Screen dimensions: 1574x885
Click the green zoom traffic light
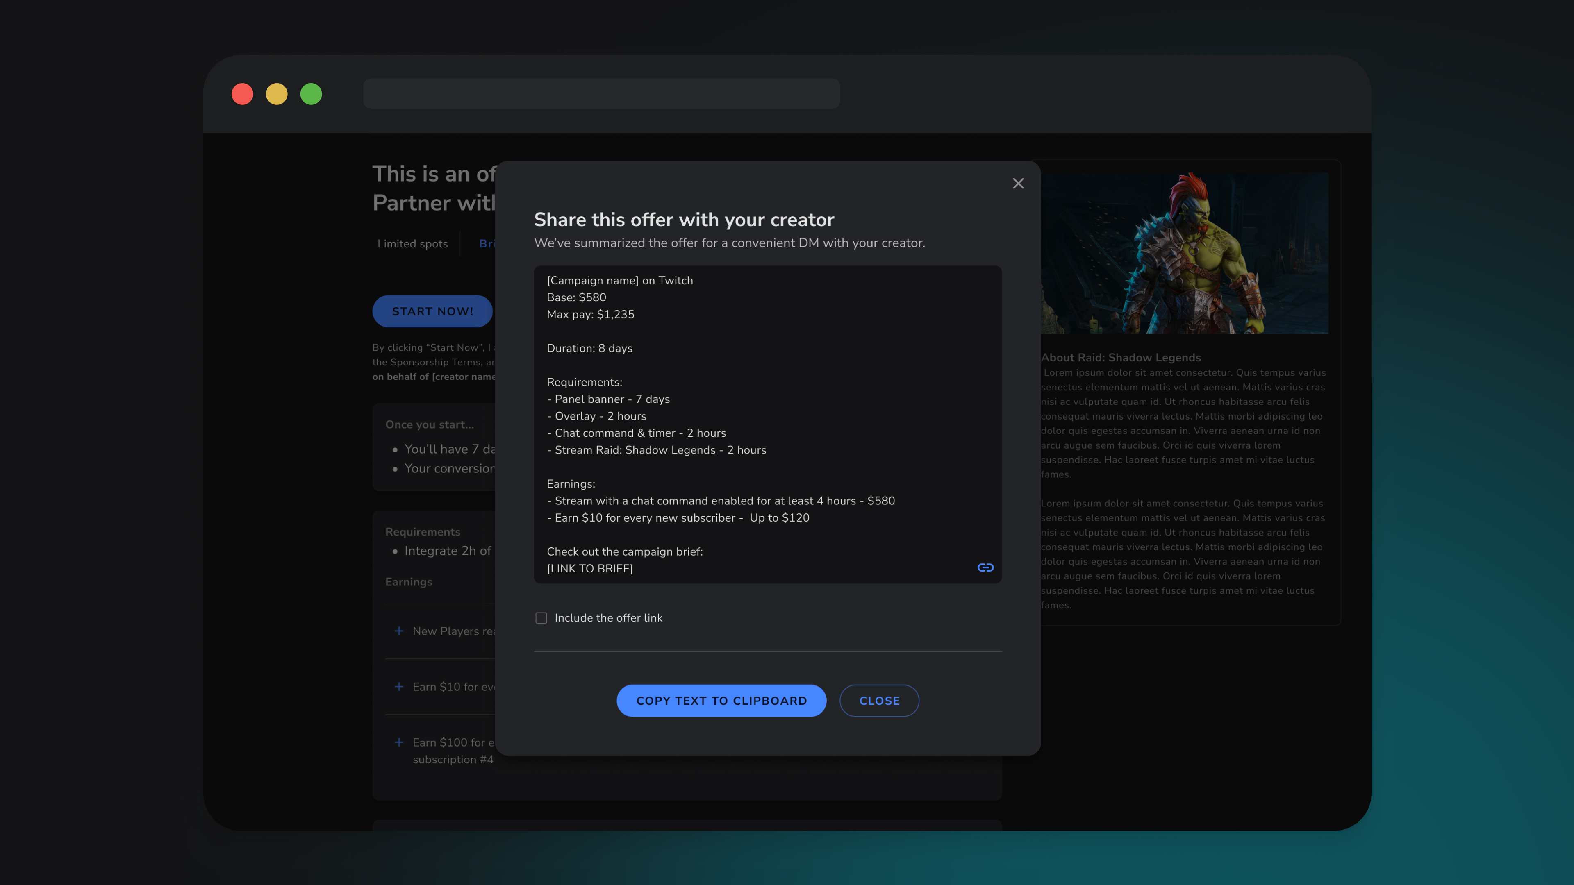[311, 94]
